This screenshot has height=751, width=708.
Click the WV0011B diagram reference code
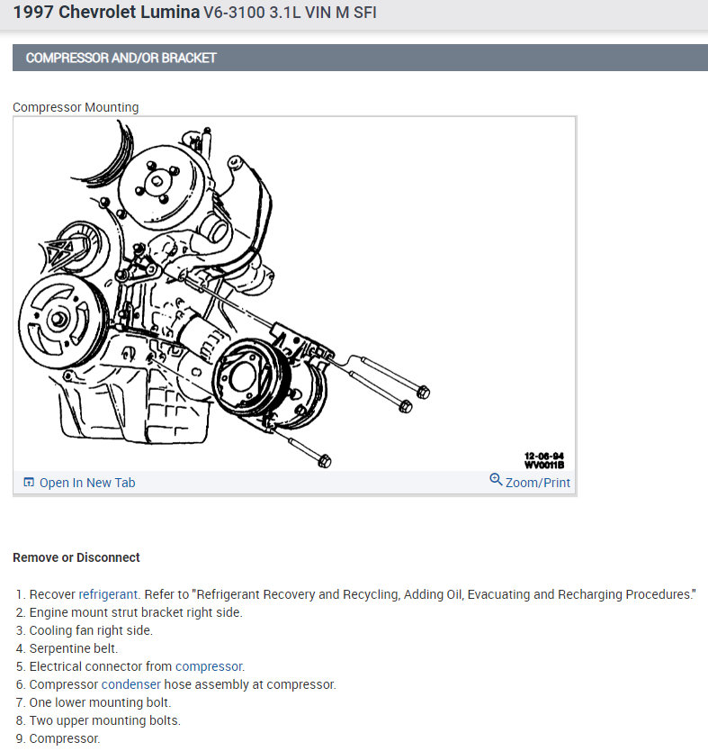[x=544, y=465]
